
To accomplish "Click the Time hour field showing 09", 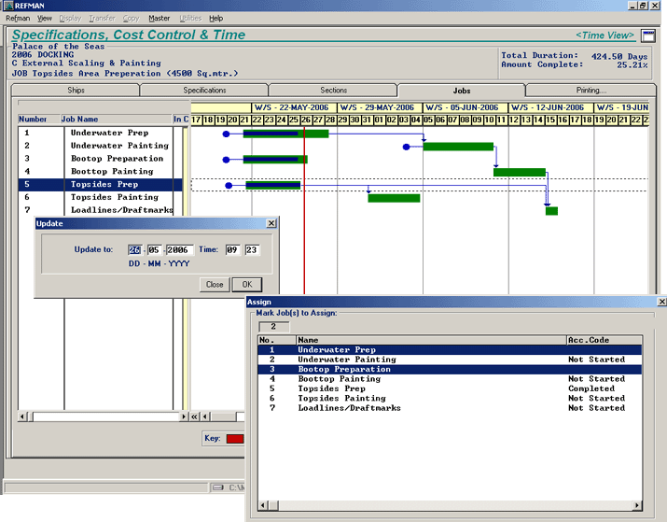I will pos(232,250).
